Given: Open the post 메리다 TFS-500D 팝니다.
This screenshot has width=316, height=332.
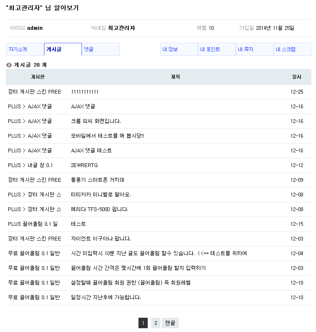Looking at the screenshot, I should pos(100,209).
